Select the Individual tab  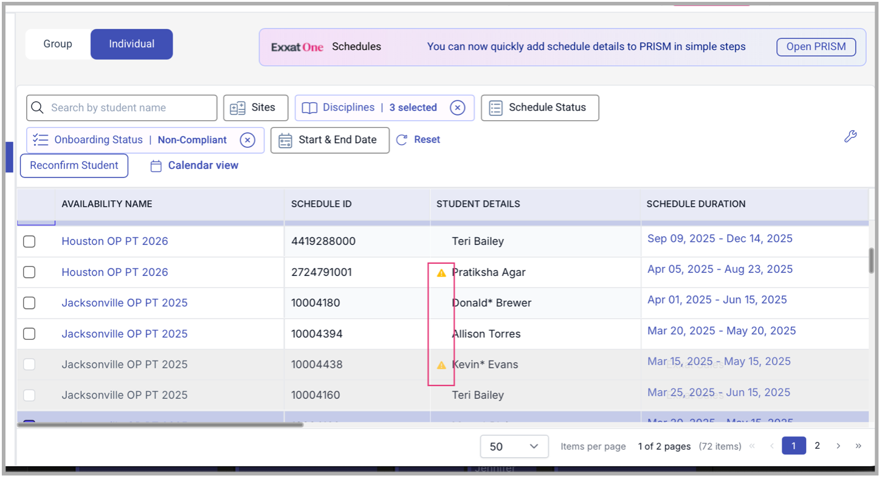pos(131,44)
